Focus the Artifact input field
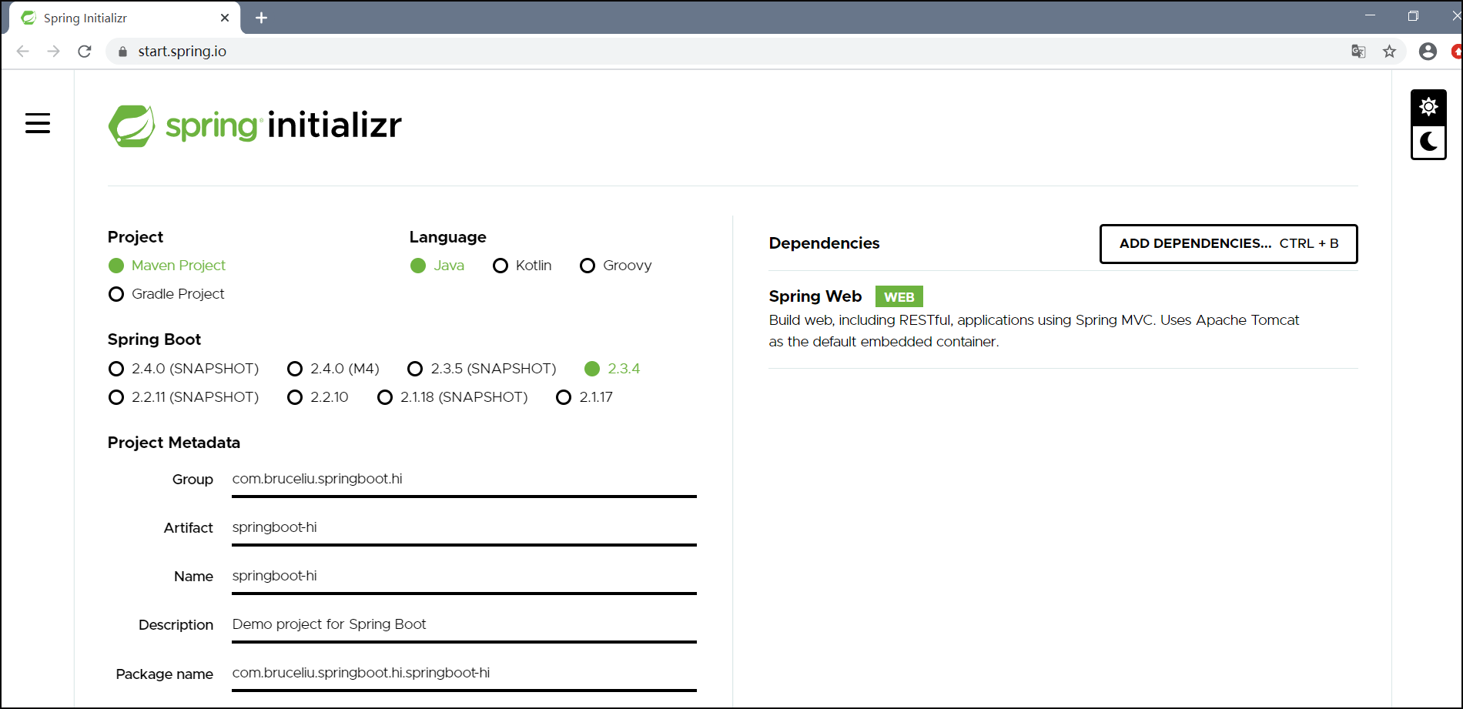1463x709 pixels. click(x=464, y=528)
